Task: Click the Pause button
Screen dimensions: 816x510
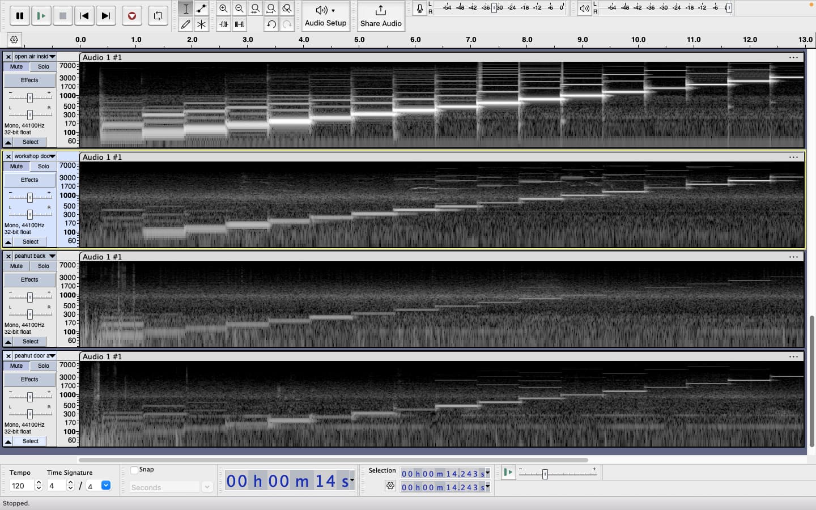Action: 20,16
